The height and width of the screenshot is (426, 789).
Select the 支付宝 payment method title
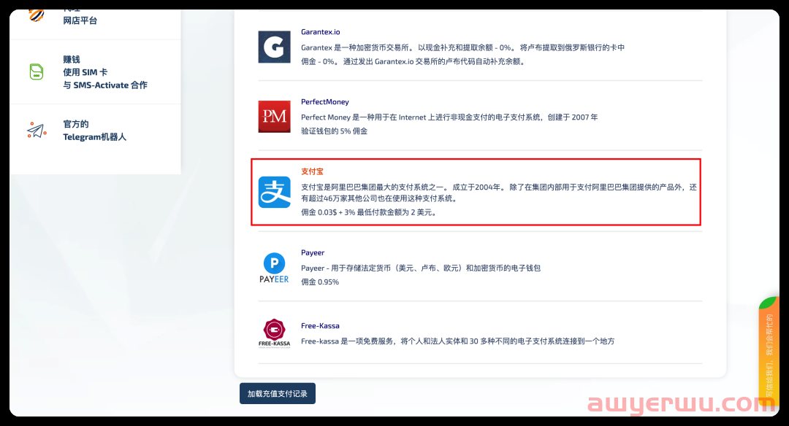[312, 171]
